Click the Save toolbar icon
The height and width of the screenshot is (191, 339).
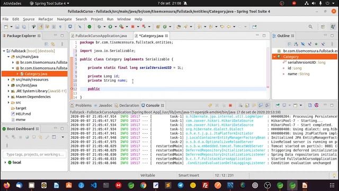pyautogui.click(x=17, y=27)
